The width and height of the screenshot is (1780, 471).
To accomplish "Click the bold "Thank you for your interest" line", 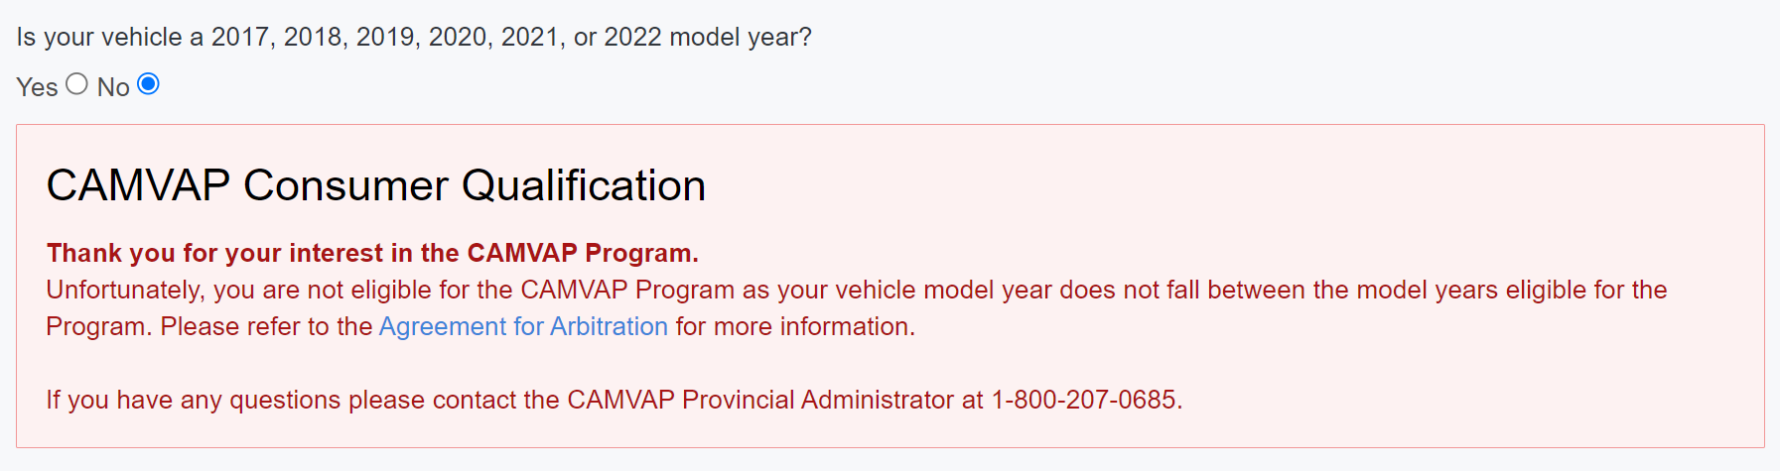I will pyautogui.click(x=372, y=253).
